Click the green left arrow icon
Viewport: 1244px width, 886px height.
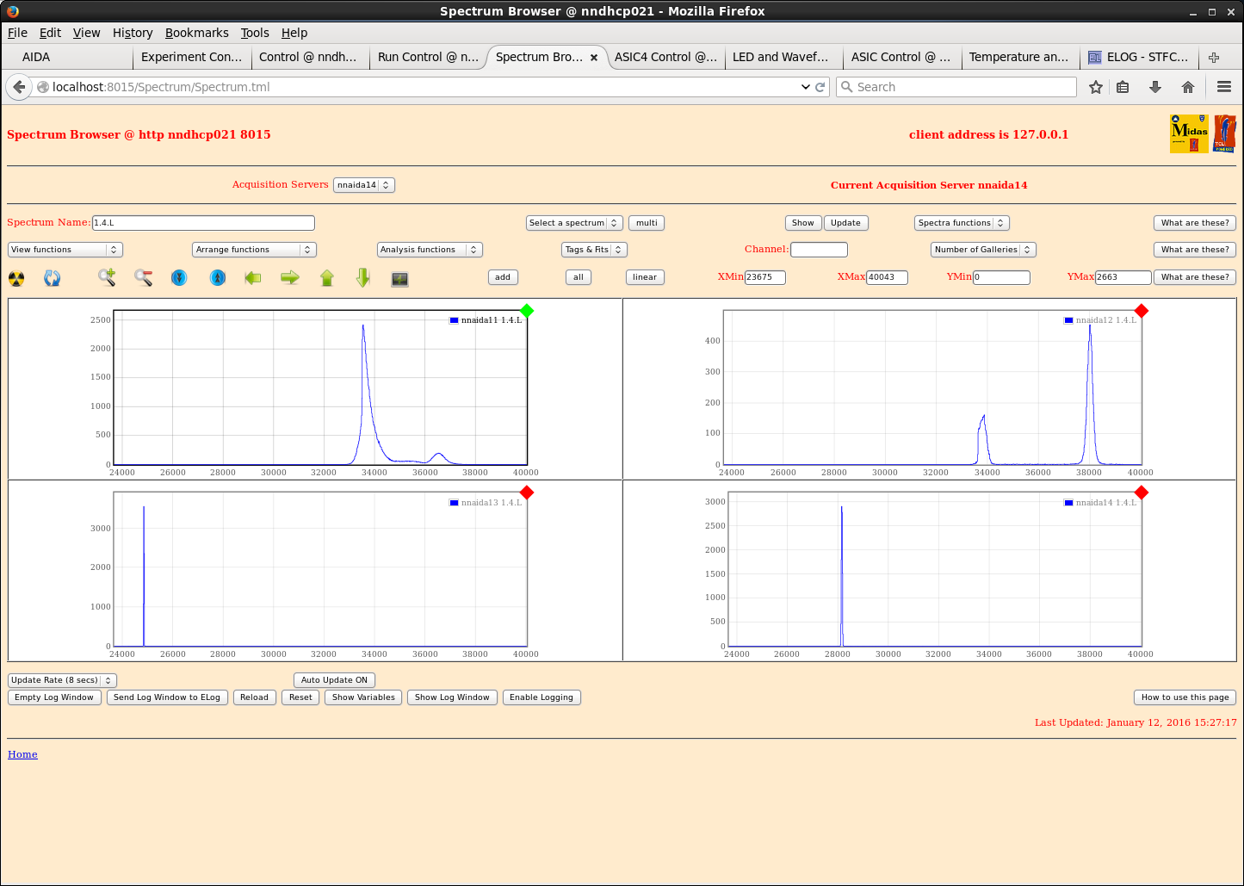pyautogui.click(x=253, y=277)
